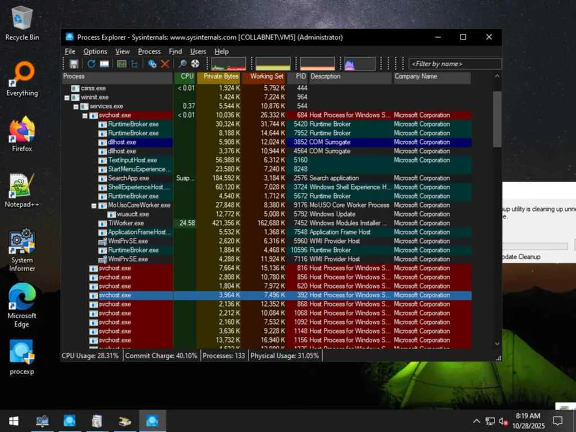Image resolution: width=576 pixels, height=432 pixels.
Task: Sort by the Process column header
Action: pos(117,76)
